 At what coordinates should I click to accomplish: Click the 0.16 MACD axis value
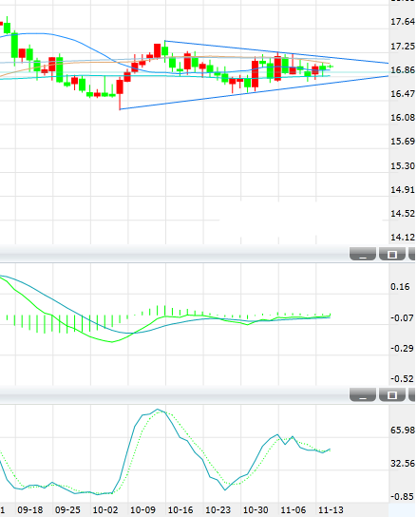(x=400, y=286)
